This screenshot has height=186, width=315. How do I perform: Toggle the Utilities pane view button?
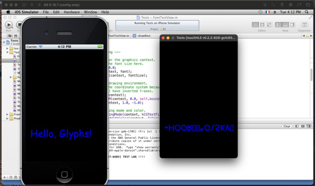pyautogui.click(x=292, y=25)
